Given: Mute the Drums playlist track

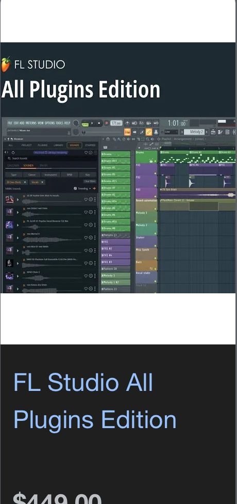Looking at the screenshot, I should [156, 161].
